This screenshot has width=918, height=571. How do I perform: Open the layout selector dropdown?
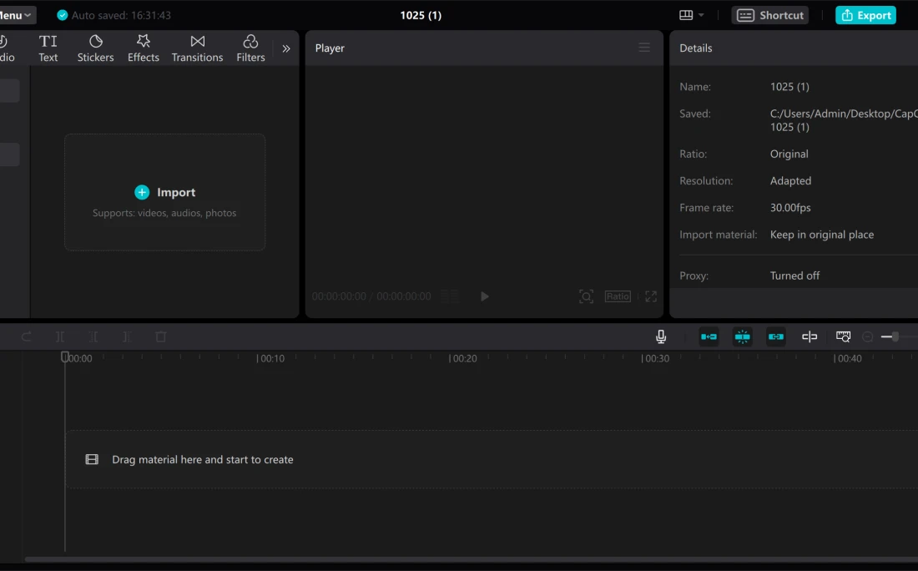point(691,15)
